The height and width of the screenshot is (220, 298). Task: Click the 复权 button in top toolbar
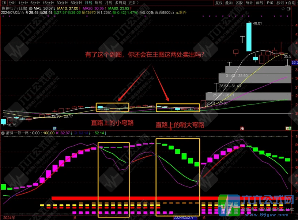click(219, 3)
